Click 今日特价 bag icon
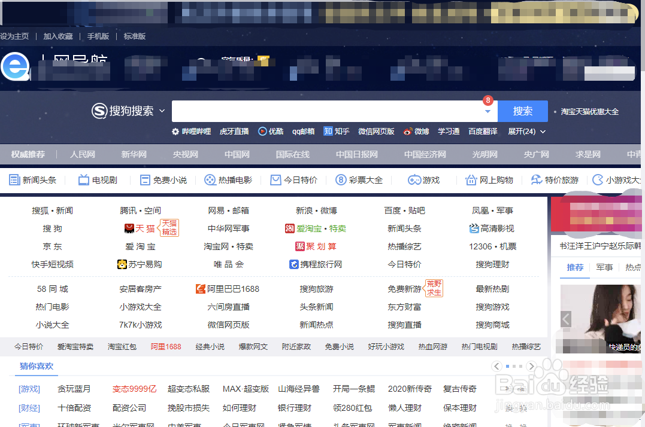Image resolution: width=645 pixels, height=427 pixels. tap(275, 180)
